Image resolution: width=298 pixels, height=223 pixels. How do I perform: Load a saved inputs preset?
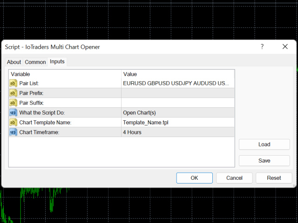[x=264, y=144]
